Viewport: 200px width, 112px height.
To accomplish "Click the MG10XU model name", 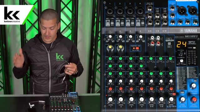I will (191, 36).
